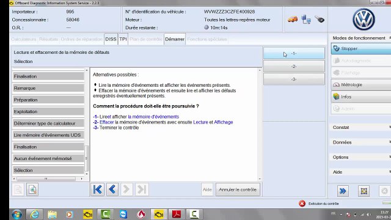Click the fullscreen frame icon in side panel
The height and width of the screenshot is (220, 391).
[364, 191]
